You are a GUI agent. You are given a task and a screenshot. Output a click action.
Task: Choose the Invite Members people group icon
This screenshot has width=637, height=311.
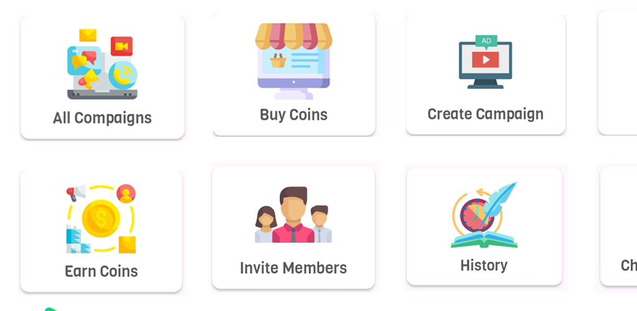[x=294, y=215]
